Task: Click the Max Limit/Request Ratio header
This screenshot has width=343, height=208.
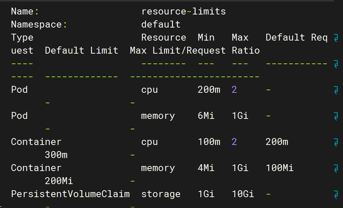Action: 195,51
